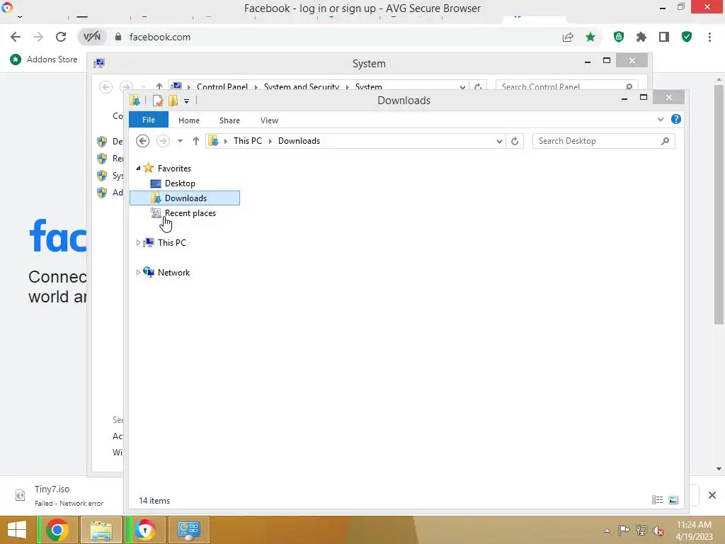
Task: Click Properties icon in quick access toolbar
Action: pyautogui.click(x=158, y=101)
